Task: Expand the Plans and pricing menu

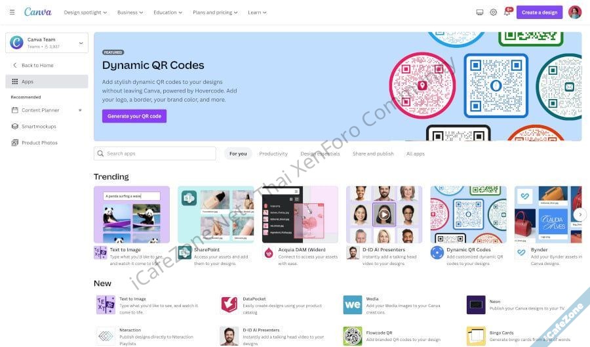Action: click(x=215, y=12)
